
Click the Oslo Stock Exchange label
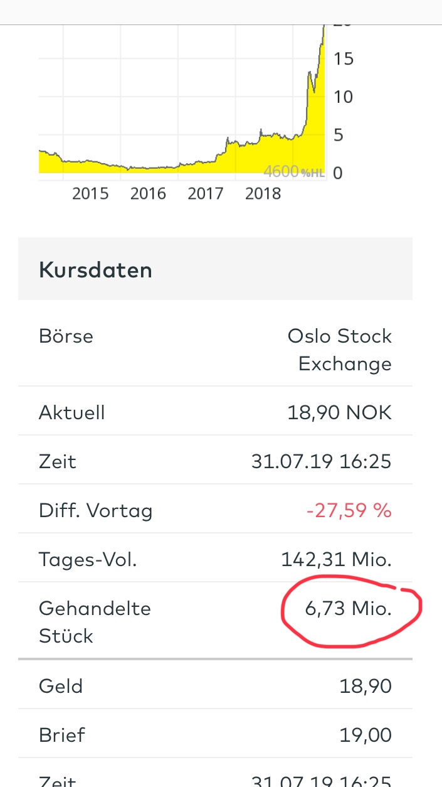pyautogui.click(x=339, y=350)
